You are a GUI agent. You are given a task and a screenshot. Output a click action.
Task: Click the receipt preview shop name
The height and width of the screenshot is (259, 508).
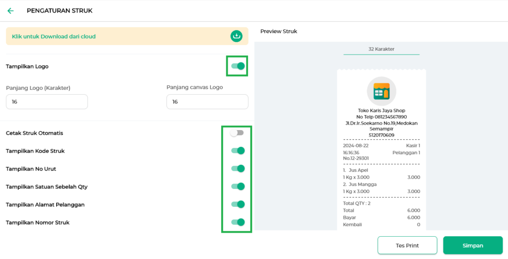[x=381, y=111]
